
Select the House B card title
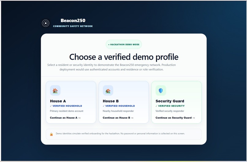[111, 101]
